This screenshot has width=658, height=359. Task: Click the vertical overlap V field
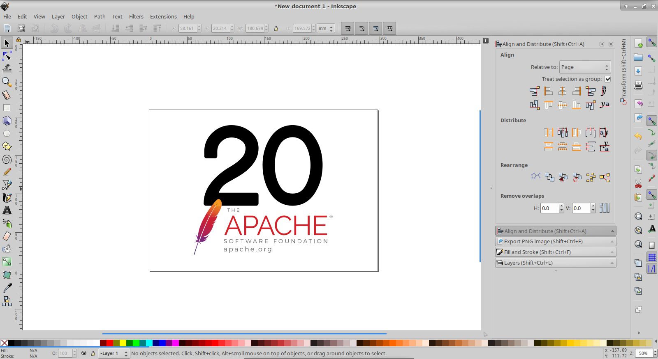point(581,208)
